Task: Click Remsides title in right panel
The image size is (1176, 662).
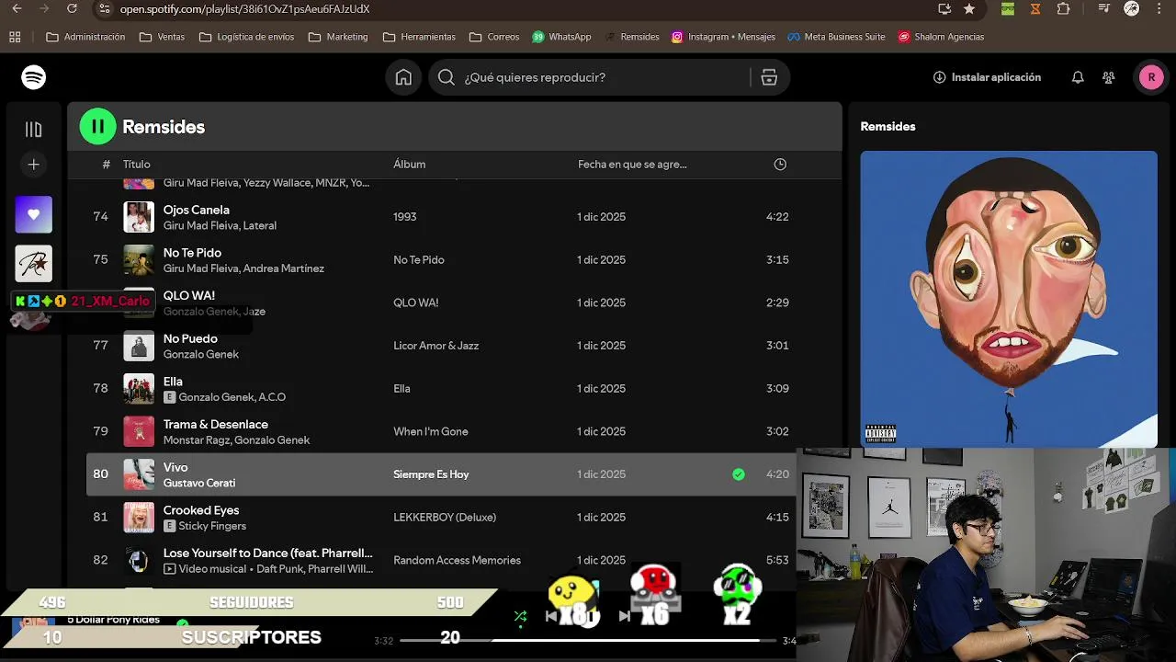Action: (x=888, y=127)
